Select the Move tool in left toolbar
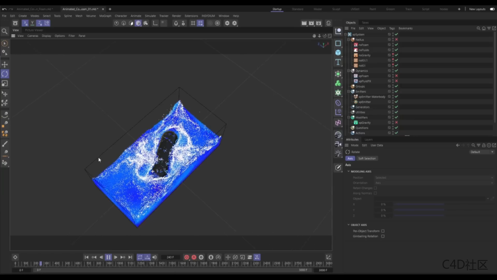Image resolution: width=497 pixels, height=280 pixels. coord(5,65)
